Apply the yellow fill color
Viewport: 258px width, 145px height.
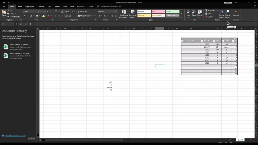pyautogui.click(x=44, y=16)
